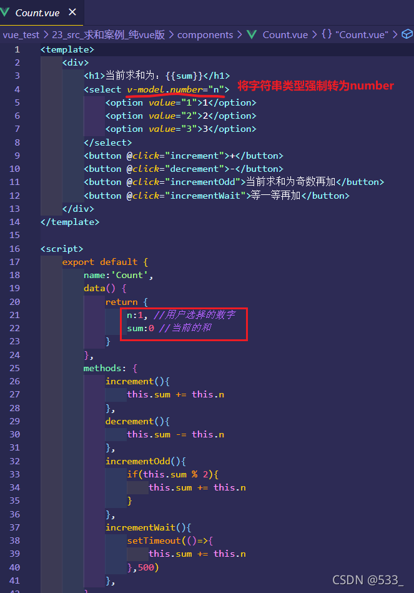Click line number 1 in the gutter
The width and height of the screenshot is (414, 593).
[x=17, y=49]
